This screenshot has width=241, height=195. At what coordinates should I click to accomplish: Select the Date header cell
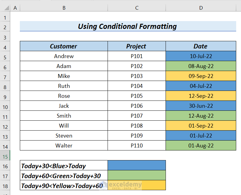click(201, 46)
